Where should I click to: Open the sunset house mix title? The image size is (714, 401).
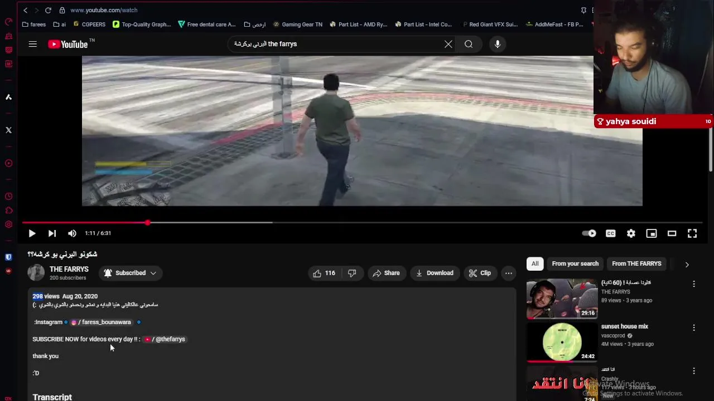tap(624, 326)
